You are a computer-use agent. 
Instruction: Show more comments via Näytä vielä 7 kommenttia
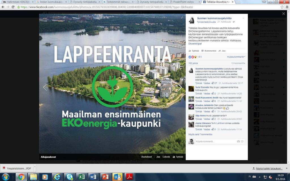(x=200, y=134)
